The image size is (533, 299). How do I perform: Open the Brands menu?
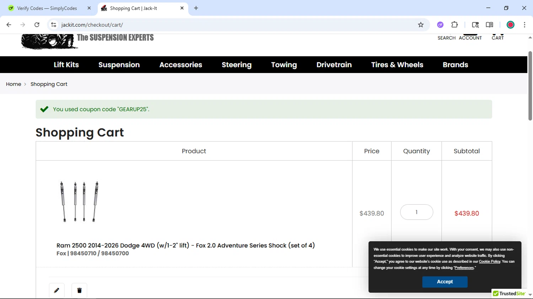coord(456,65)
